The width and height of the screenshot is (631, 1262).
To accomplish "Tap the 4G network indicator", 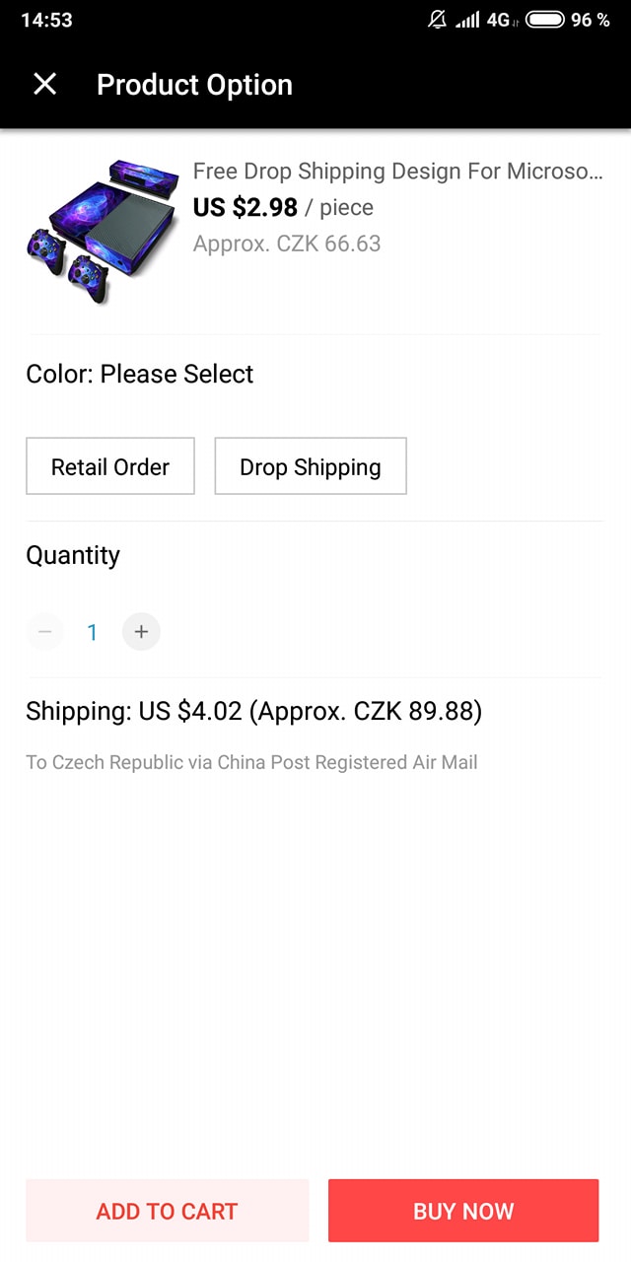I will 498,20.
